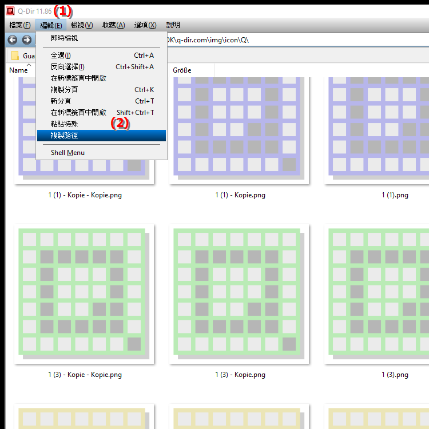Choose 在新標籤頁中開啟 entry with Shift+Ctrl+T
This screenshot has height=429, width=429.
[101, 113]
